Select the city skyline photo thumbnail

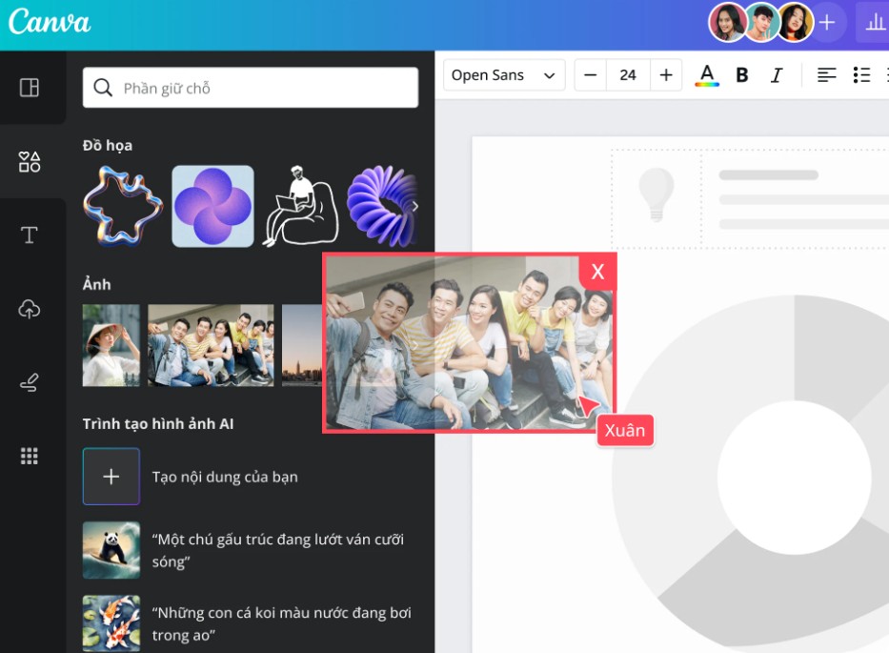pos(302,345)
